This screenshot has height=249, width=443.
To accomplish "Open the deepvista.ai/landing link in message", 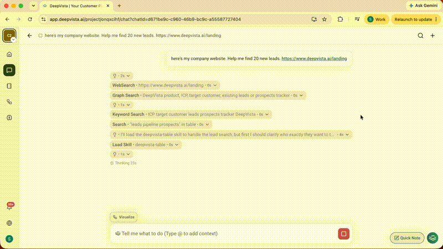I will click(x=314, y=59).
